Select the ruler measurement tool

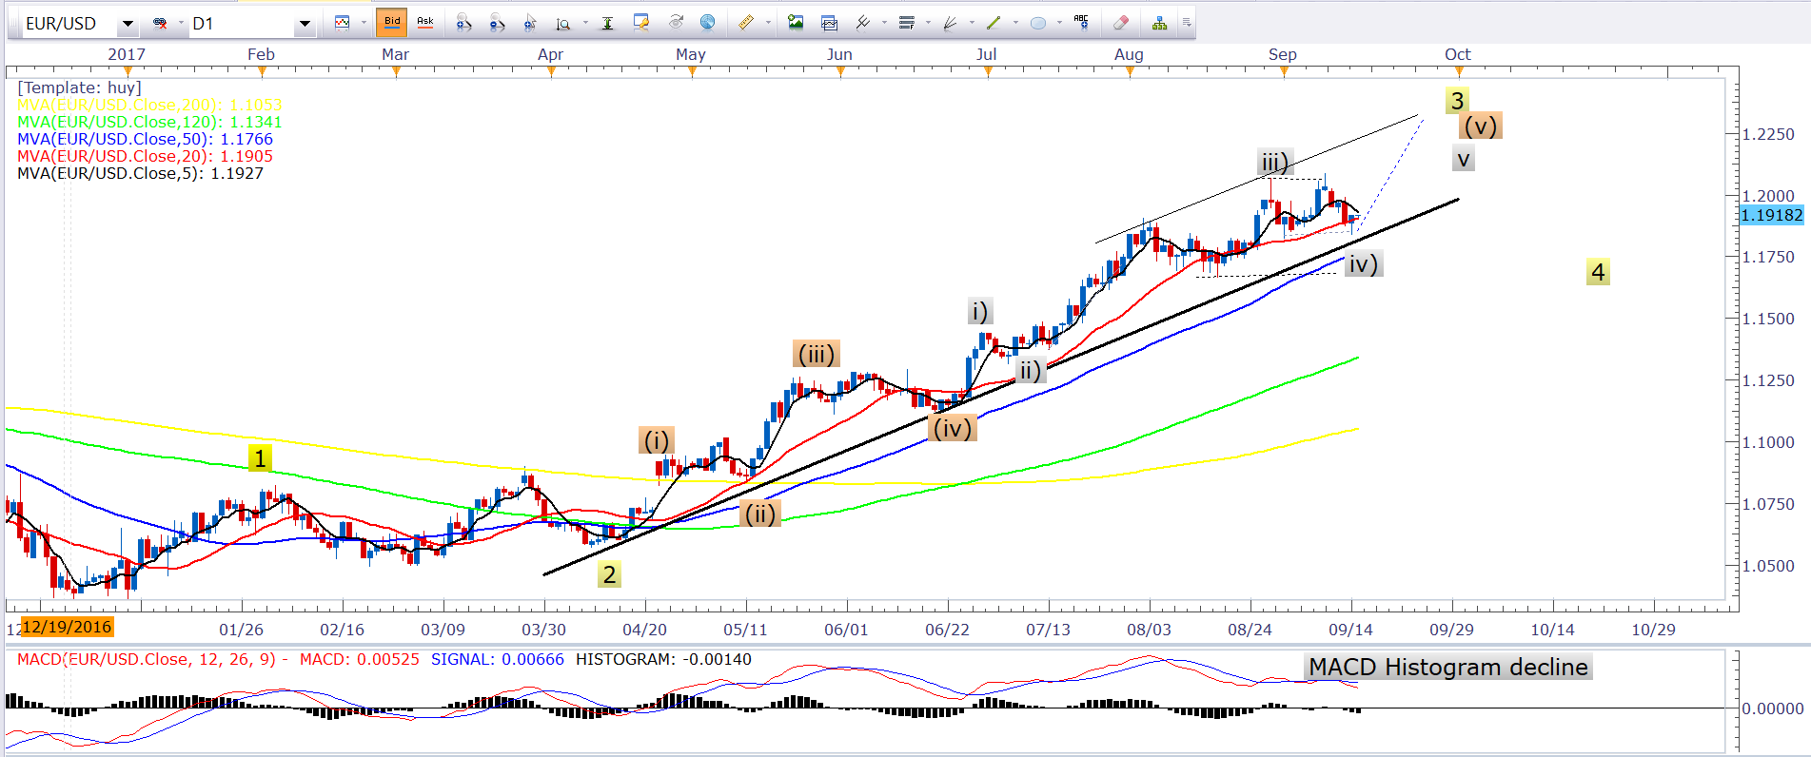pyautogui.click(x=745, y=23)
